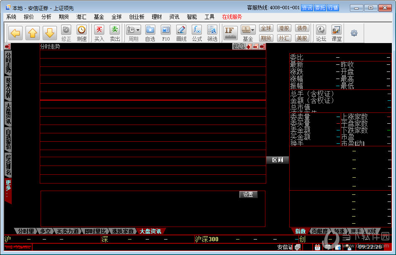
Task: Select the 技术分析 sidebar tab
Action: coord(8,88)
